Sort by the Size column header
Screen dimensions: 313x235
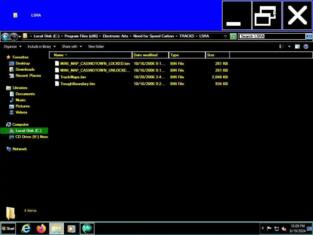[x=217, y=55]
